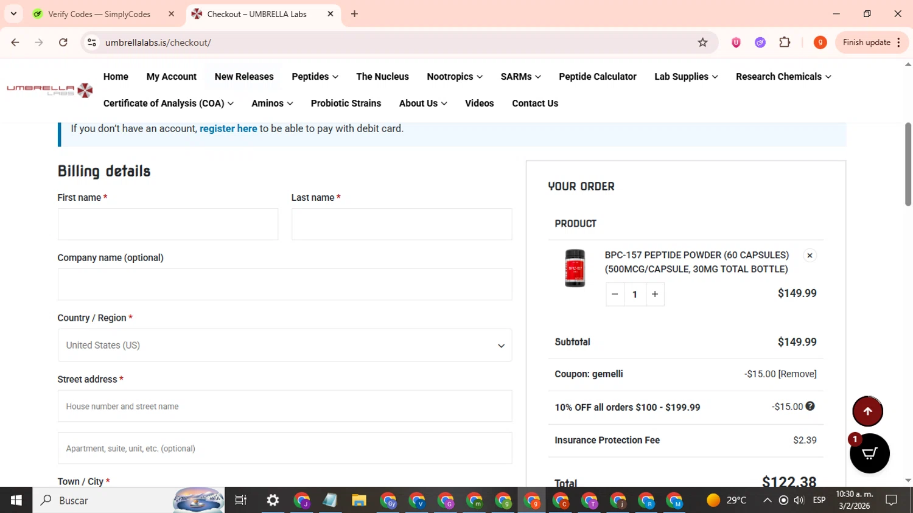Go to Home in the navigation
The width and height of the screenshot is (913, 513).
[116, 77]
